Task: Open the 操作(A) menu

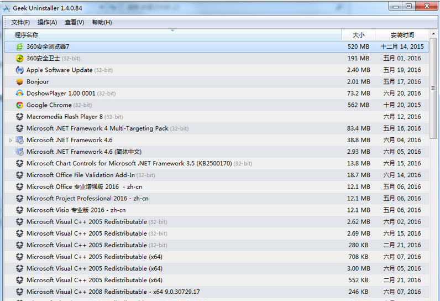Action: click(x=47, y=23)
